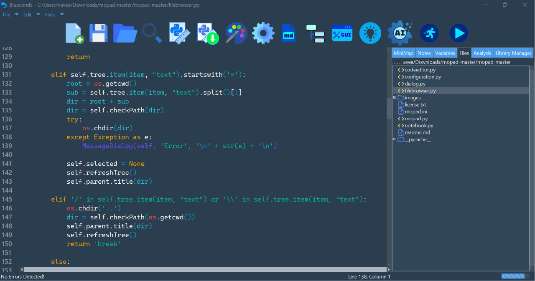Expand the __pycache__ folder node
Screen dimensions: 535x281
click(395, 139)
